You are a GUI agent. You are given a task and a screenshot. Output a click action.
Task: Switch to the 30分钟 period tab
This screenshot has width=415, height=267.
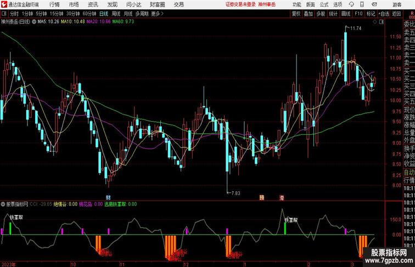click(73, 14)
